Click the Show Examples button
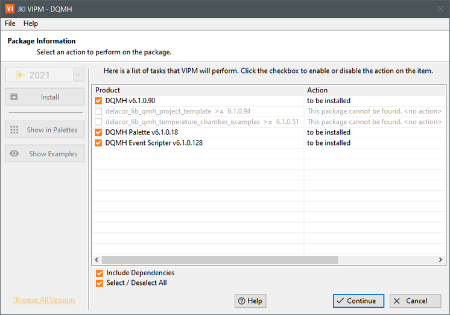This screenshot has height=315, width=450. pyautogui.click(x=45, y=154)
